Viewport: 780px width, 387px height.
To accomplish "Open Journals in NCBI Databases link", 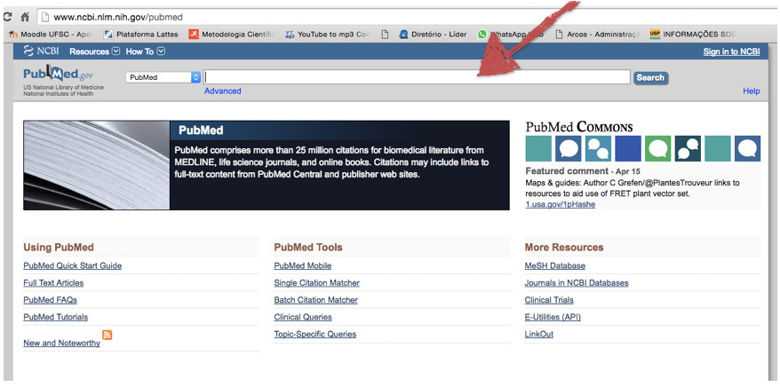I will pos(577,282).
